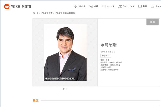This screenshot has height=107, width=161.
Task: Select the first carousel dot under the photo
Action: click(x=64, y=89)
